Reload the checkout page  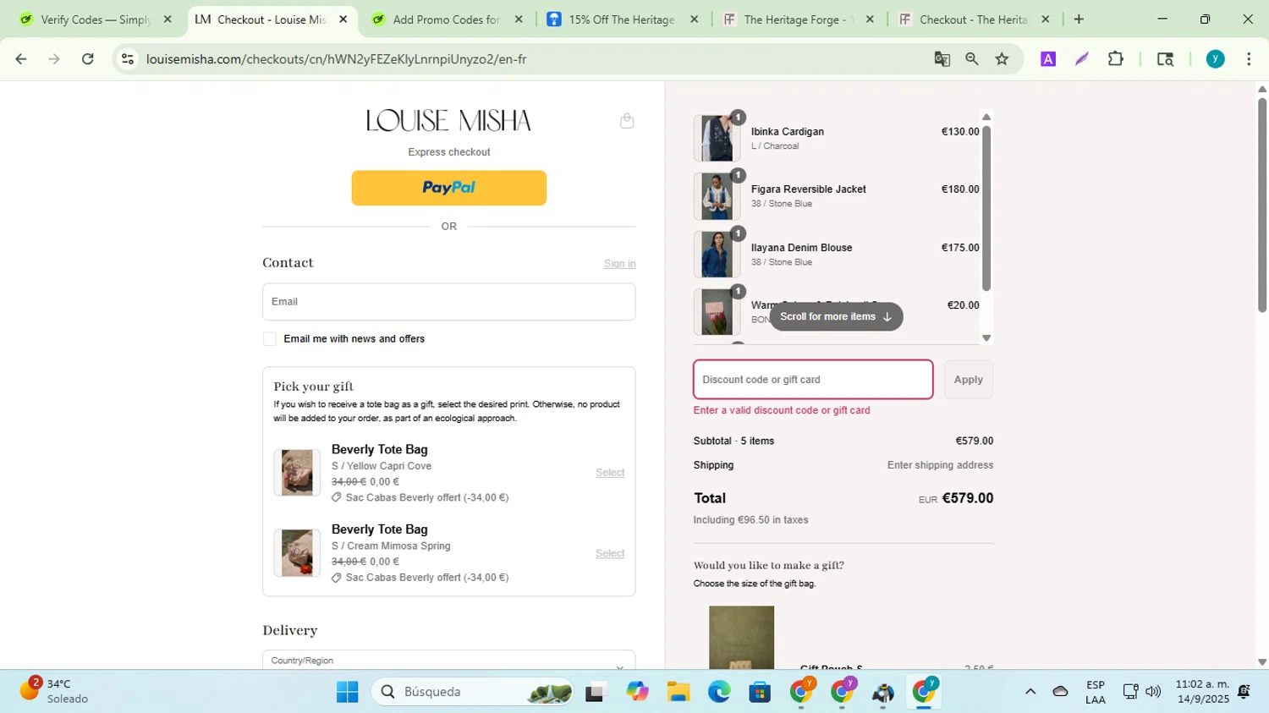coord(88,59)
